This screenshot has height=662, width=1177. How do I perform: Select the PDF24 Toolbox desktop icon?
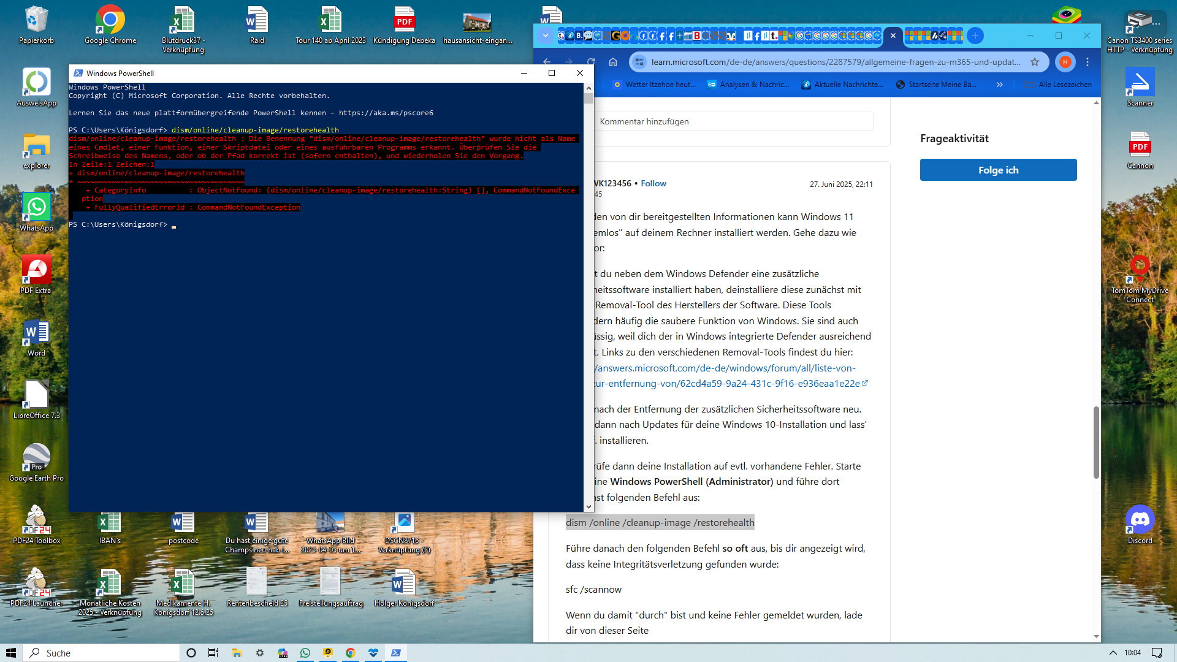tap(36, 525)
